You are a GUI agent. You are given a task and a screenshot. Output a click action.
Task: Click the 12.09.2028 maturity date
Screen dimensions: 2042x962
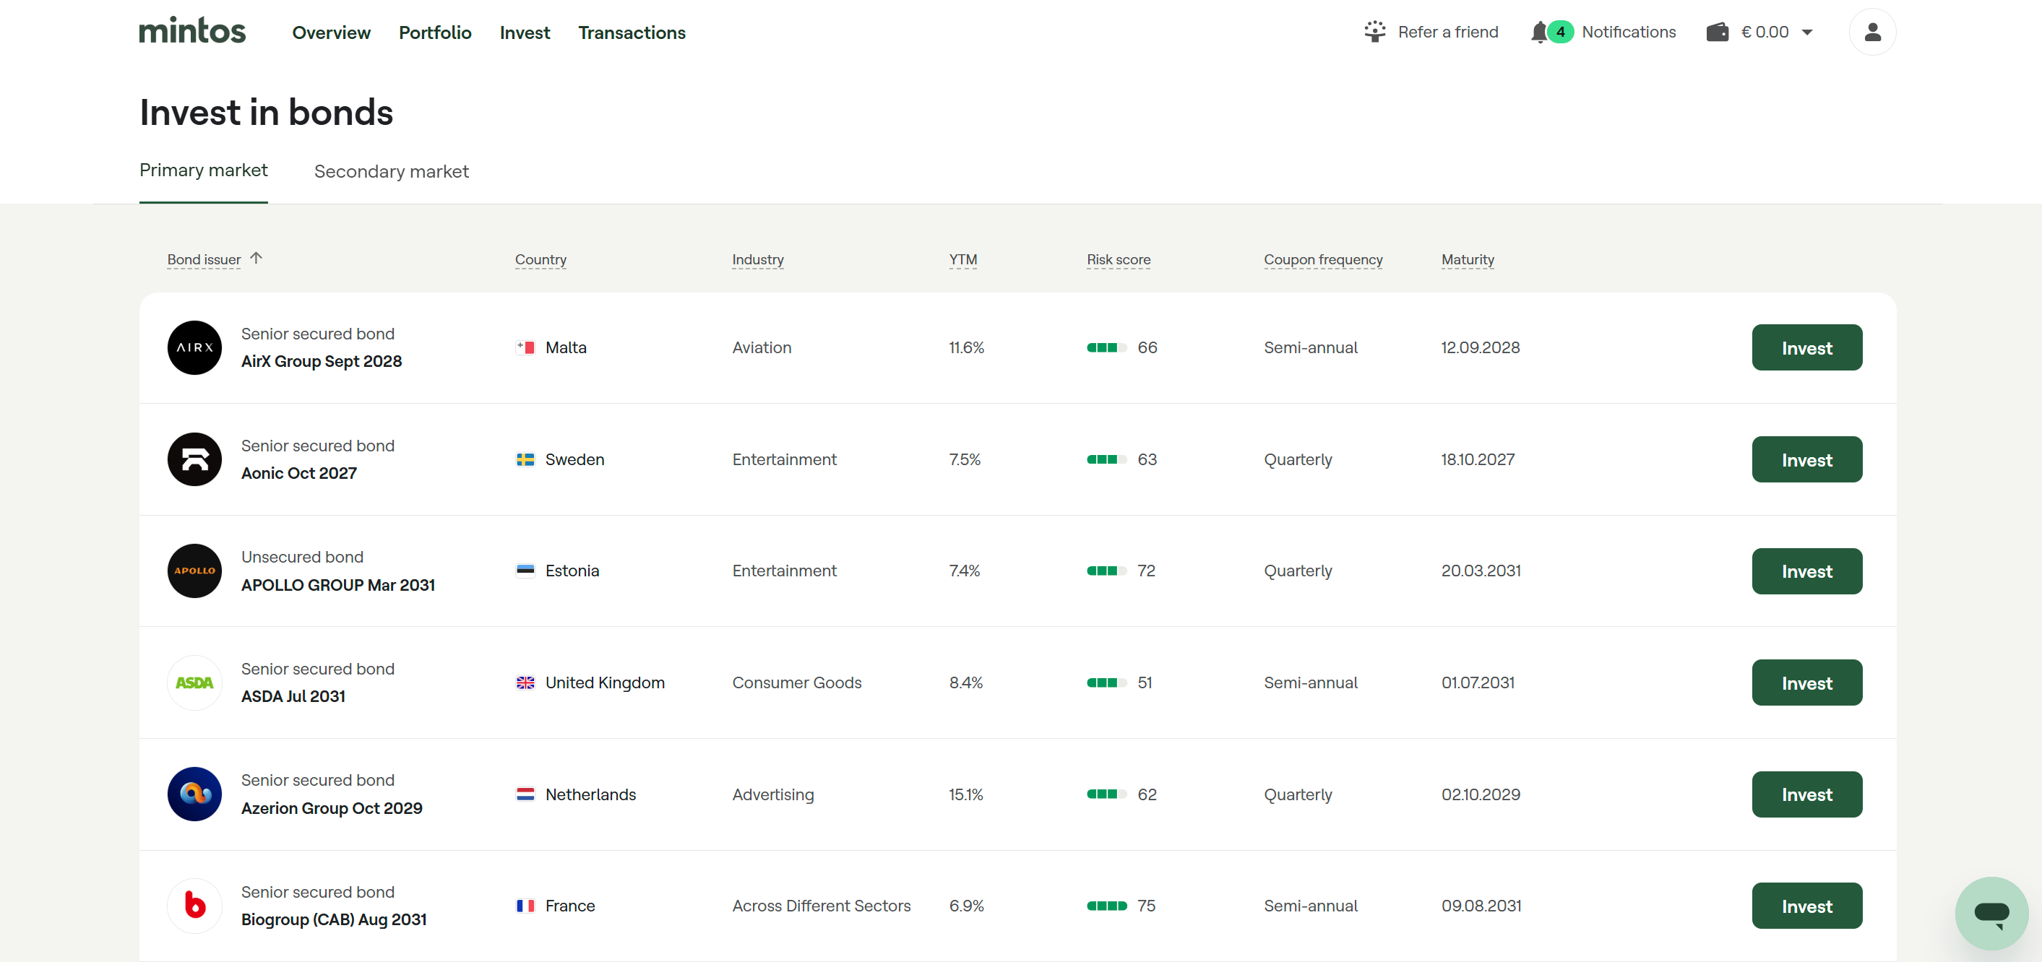(x=1480, y=347)
